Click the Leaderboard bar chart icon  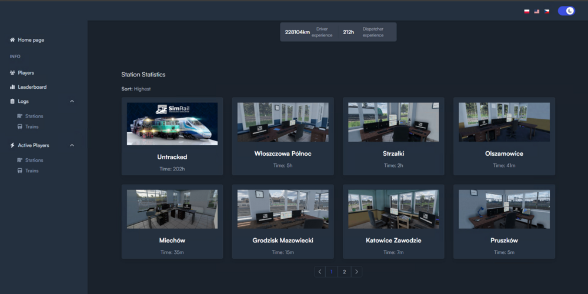(x=12, y=87)
